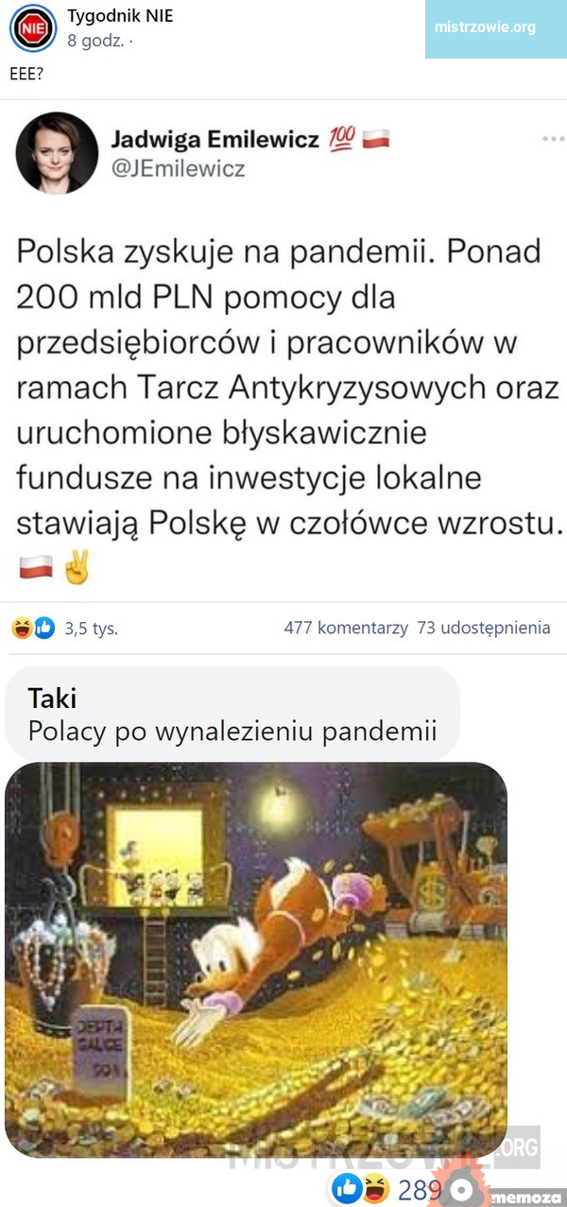Open the @JEmilewicz handle
Viewport: 567px width, 1207px height.
(x=179, y=169)
